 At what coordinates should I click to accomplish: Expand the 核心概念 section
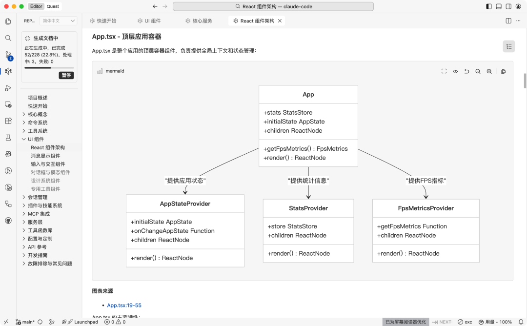click(x=38, y=114)
